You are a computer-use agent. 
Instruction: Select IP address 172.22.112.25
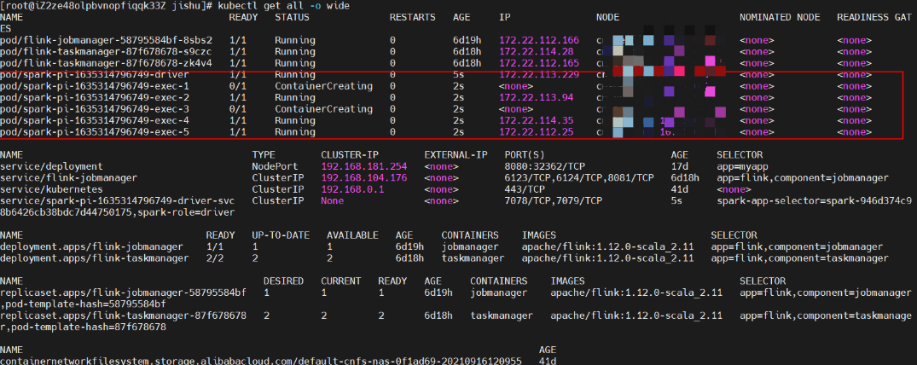click(537, 131)
